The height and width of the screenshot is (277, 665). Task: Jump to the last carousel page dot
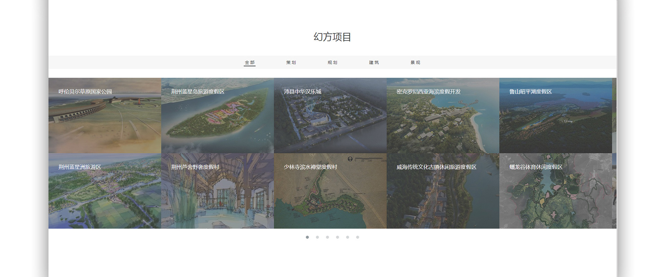(x=357, y=237)
